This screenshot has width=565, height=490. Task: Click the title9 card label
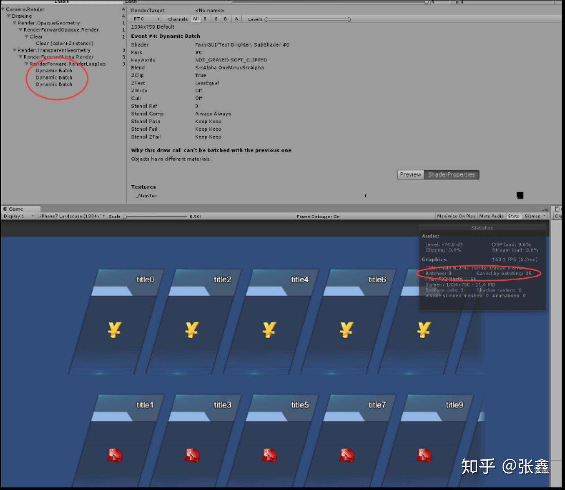pyautogui.click(x=454, y=405)
